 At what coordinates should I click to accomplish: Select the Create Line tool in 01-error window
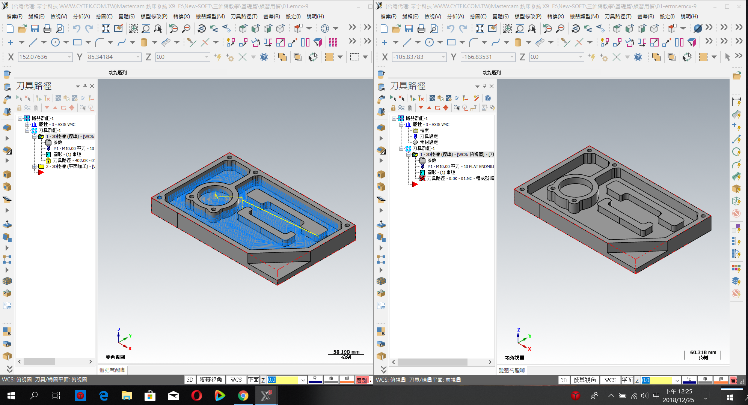[407, 42]
